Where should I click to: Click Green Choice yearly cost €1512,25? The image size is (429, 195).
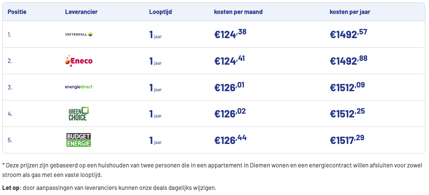347,113
